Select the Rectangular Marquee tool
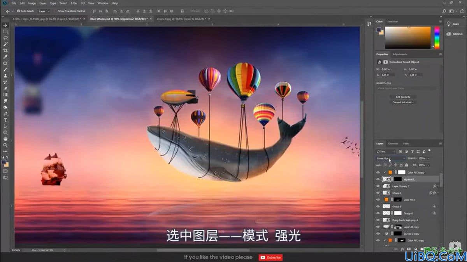 (5, 31)
